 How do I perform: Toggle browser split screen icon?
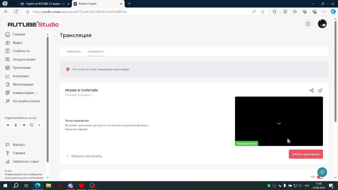click(285, 12)
